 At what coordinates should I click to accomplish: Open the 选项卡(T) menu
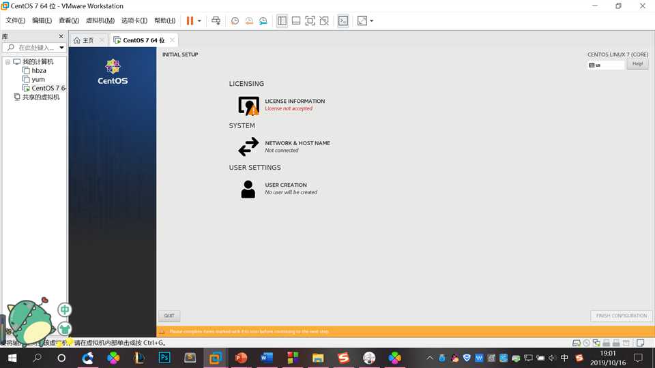pyautogui.click(x=134, y=20)
